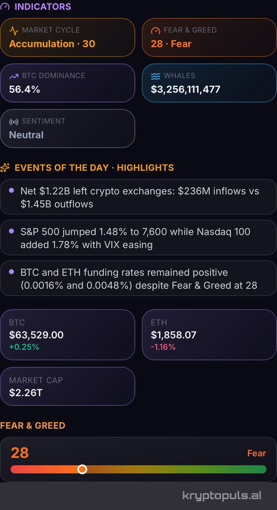
Task: Open the Fear & Greed 28 Fear card
Action: point(209,37)
